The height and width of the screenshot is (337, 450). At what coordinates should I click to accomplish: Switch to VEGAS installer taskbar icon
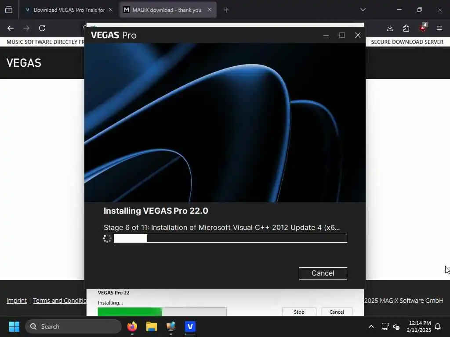(190, 326)
